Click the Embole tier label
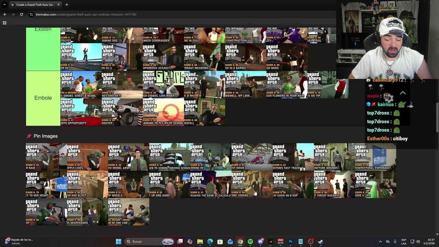 43,98
